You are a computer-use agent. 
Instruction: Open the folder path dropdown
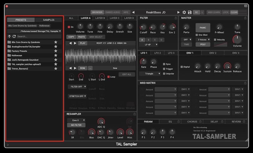pos(34,31)
